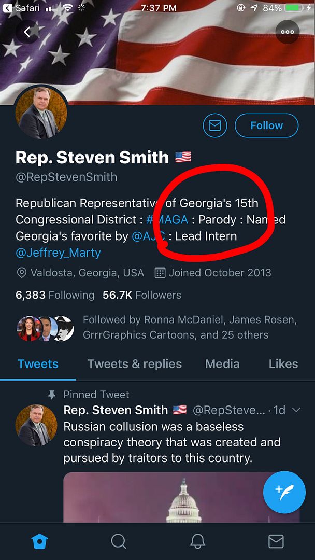View the 56.7K Followers list
This screenshot has height=560, width=315.
pyautogui.click(x=141, y=295)
